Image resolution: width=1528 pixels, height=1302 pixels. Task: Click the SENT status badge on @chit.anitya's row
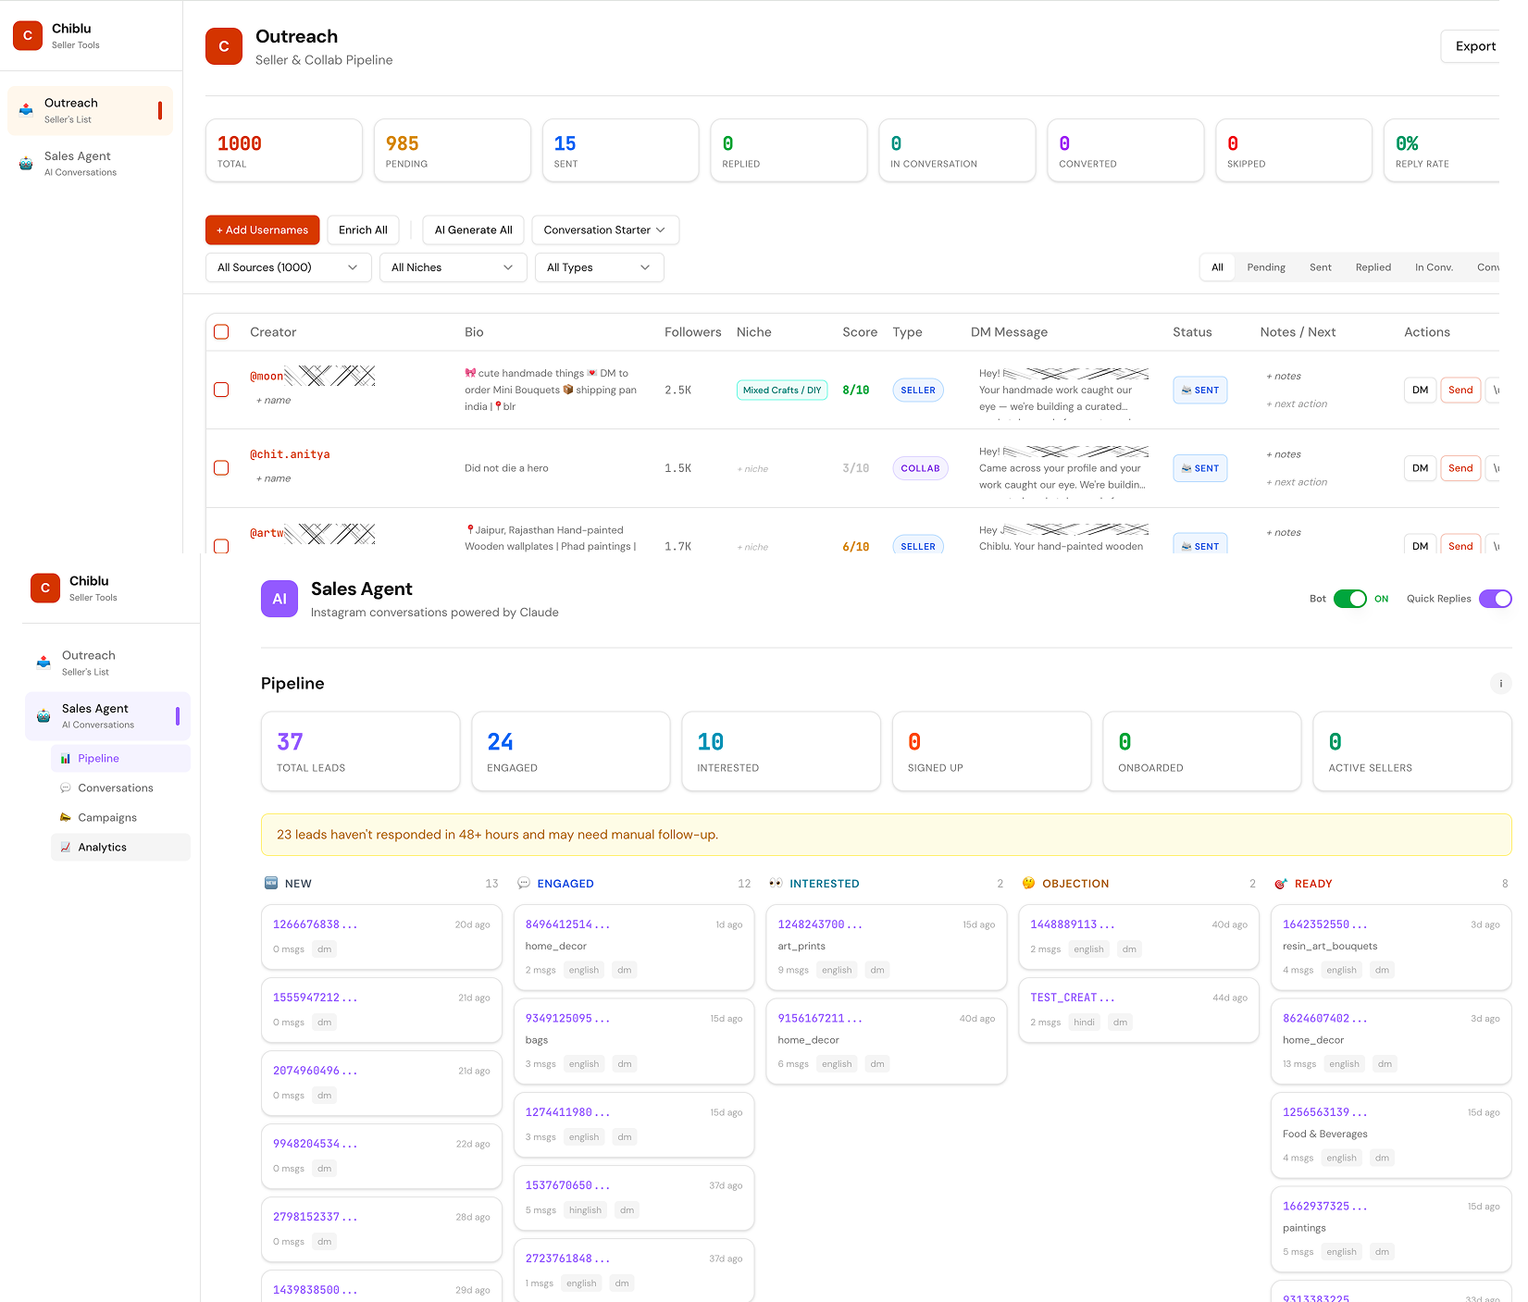(1199, 468)
